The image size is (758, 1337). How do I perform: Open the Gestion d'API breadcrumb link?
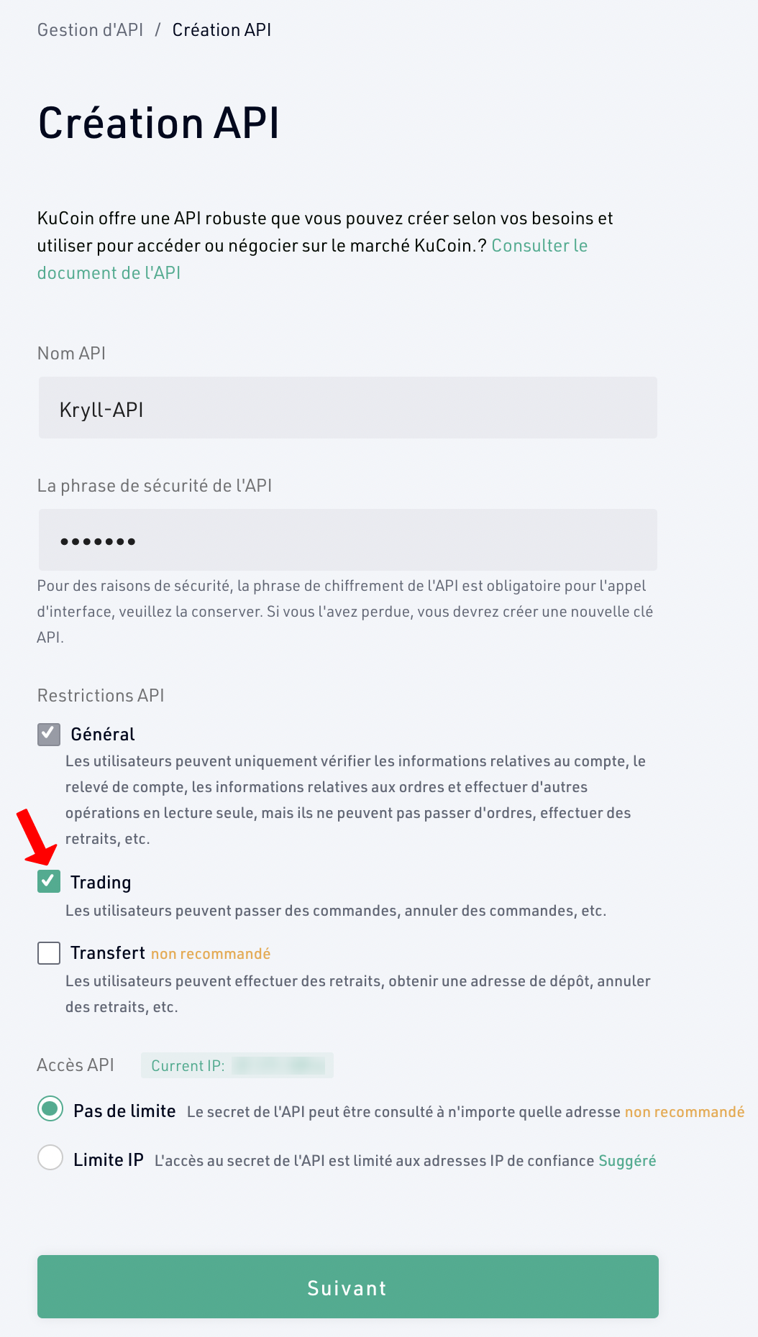pos(90,30)
